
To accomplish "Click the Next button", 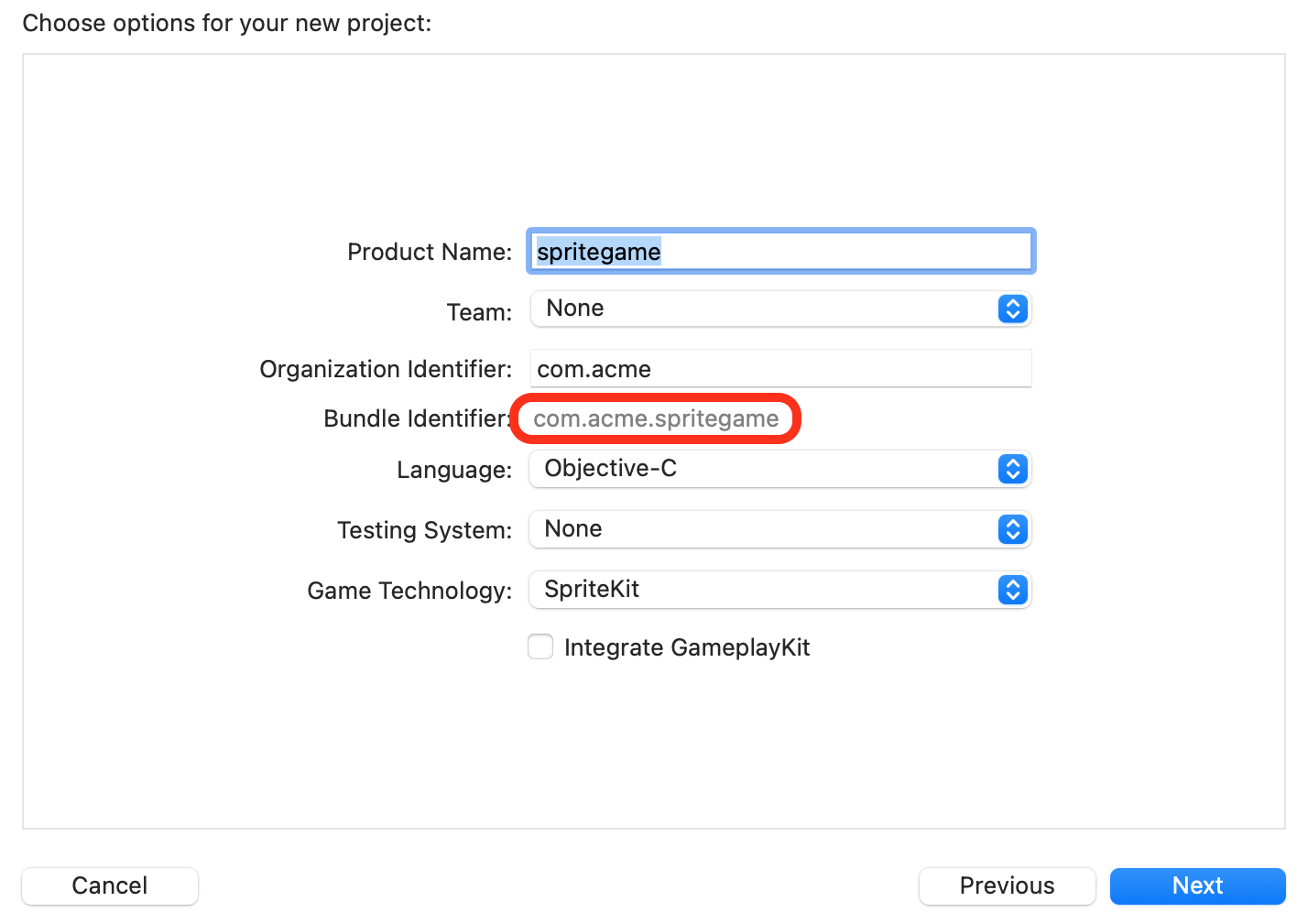I will (1197, 885).
